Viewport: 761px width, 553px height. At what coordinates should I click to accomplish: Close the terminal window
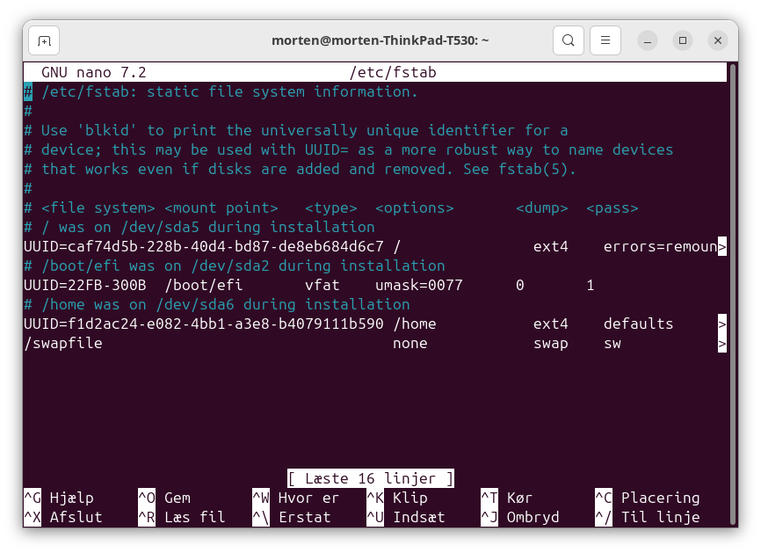[x=718, y=40]
